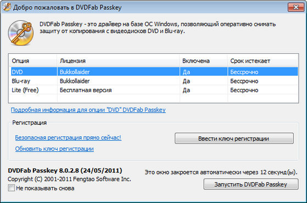Image resolution: width=307 pixels, height=203 pixels.
Task: Click 'Ввести ключ регистрации' button
Action: click(x=234, y=138)
